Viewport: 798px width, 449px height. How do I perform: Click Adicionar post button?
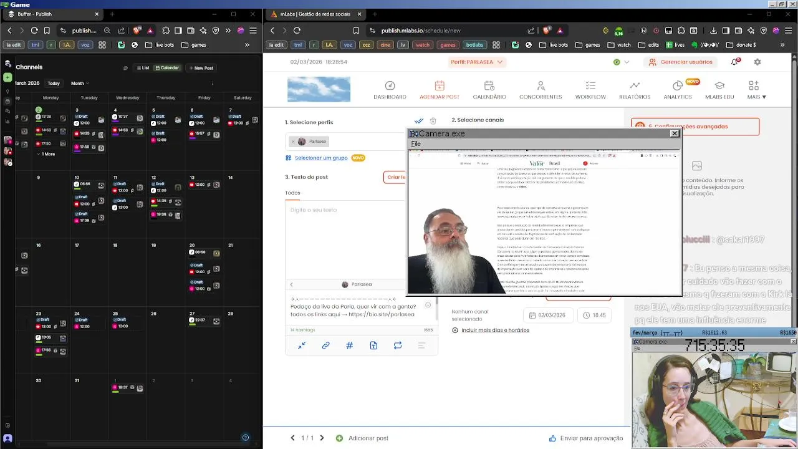(362, 438)
